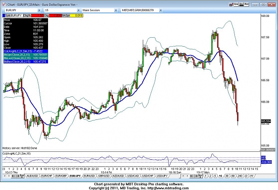Select the 240 minute interval tab
The width and height of the screenshot is (278, 190).
[x=240, y=176]
